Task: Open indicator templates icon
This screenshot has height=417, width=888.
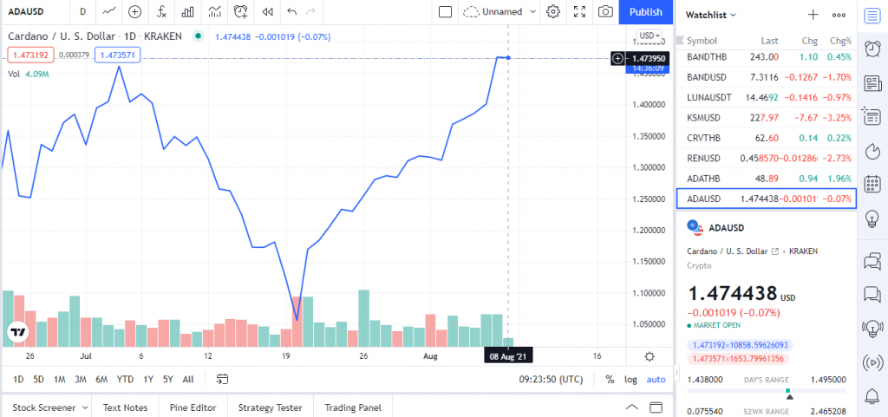Action: pos(215,11)
